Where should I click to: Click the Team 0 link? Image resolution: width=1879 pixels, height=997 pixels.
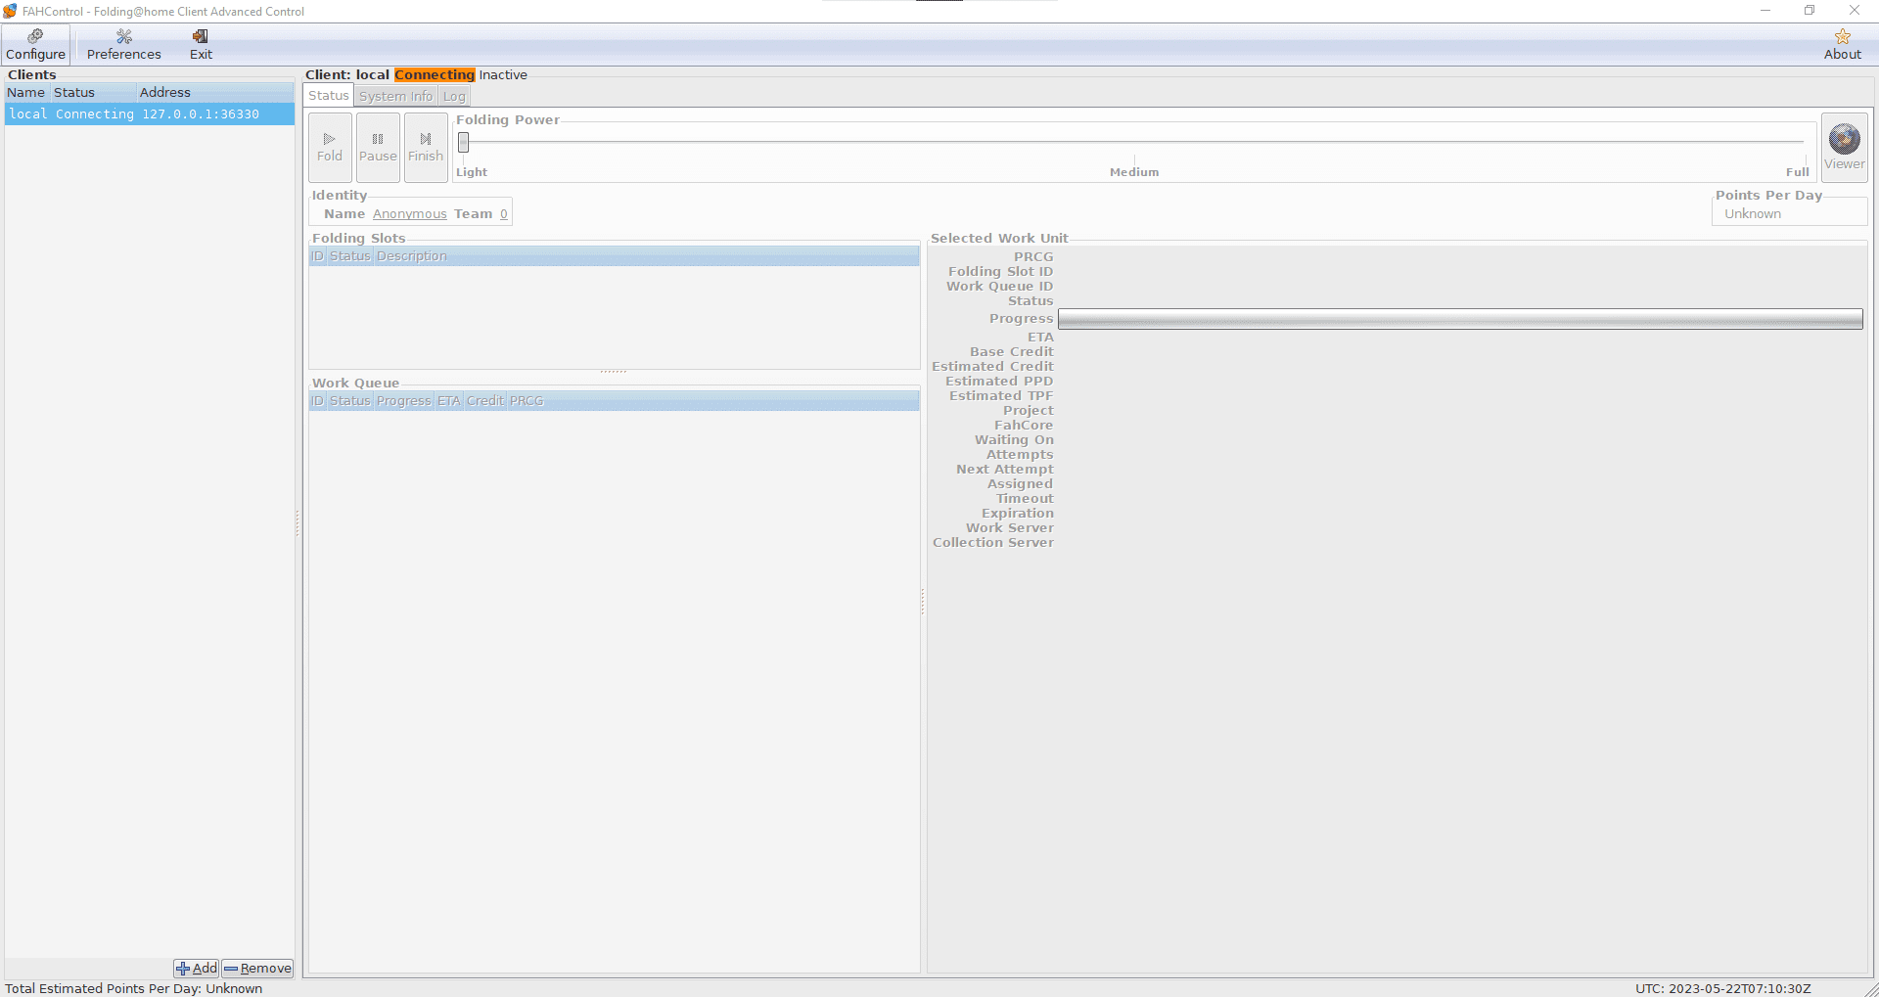point(504,214)
